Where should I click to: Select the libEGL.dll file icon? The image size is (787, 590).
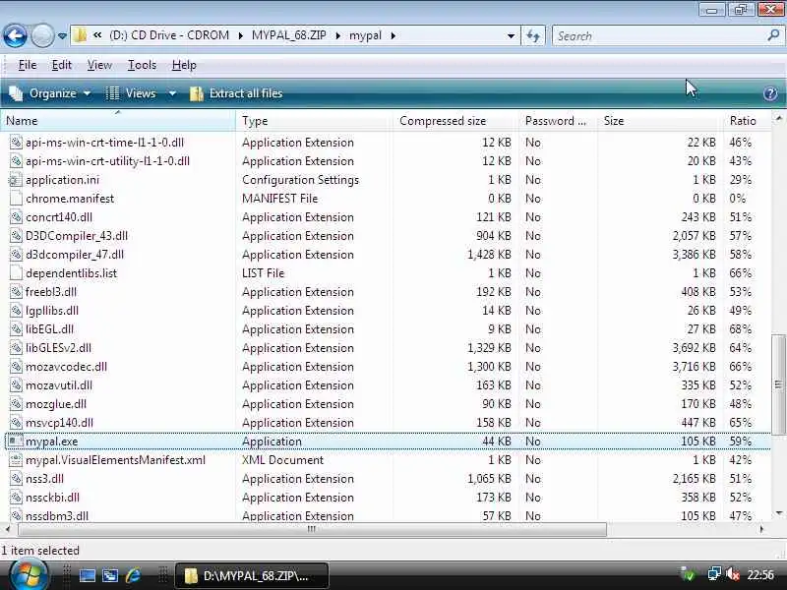[x=16, y=329]
